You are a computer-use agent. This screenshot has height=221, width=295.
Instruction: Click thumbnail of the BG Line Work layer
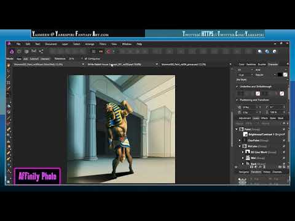(248, 152)
